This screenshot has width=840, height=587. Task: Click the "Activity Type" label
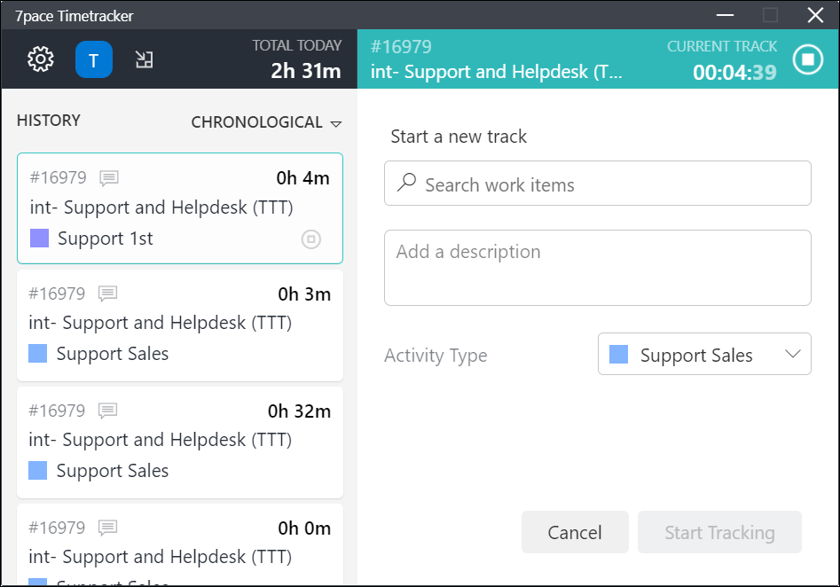(x=436, y=355)
